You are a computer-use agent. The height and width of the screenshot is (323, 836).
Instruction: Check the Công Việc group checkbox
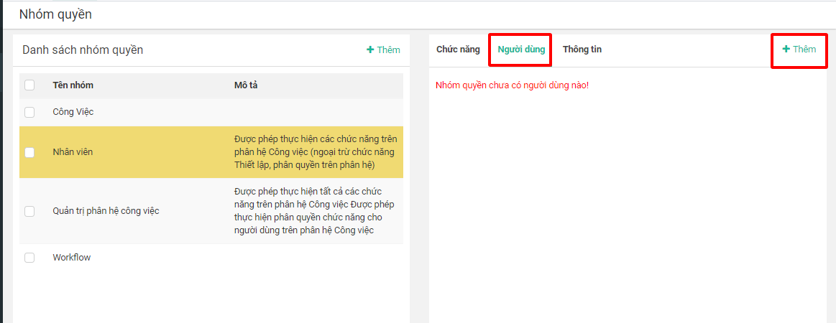click(29, 112)
